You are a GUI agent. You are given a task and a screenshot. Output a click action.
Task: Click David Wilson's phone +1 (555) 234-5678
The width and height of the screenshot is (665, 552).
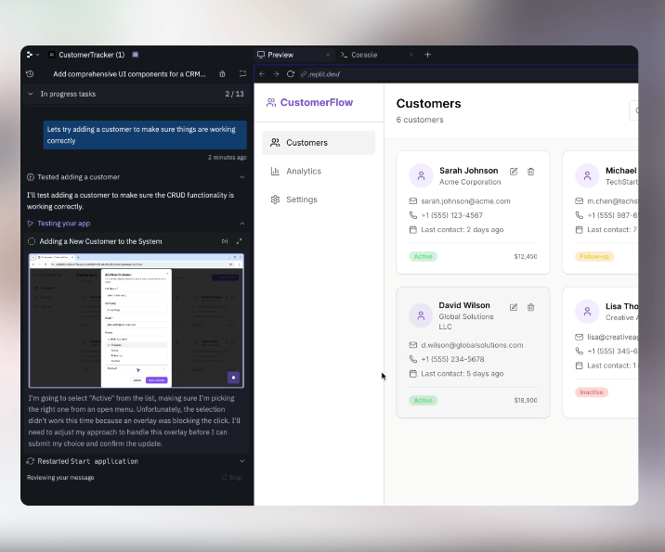[x=452, y=359]
